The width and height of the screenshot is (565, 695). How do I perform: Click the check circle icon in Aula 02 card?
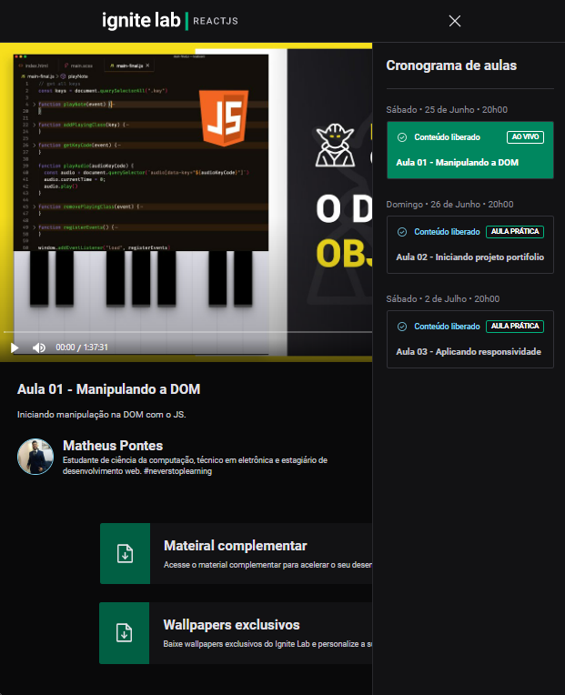tap(402, 232)
